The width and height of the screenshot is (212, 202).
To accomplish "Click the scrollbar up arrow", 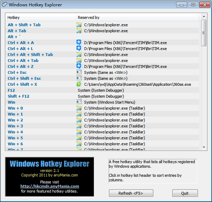I will point(204,16).
